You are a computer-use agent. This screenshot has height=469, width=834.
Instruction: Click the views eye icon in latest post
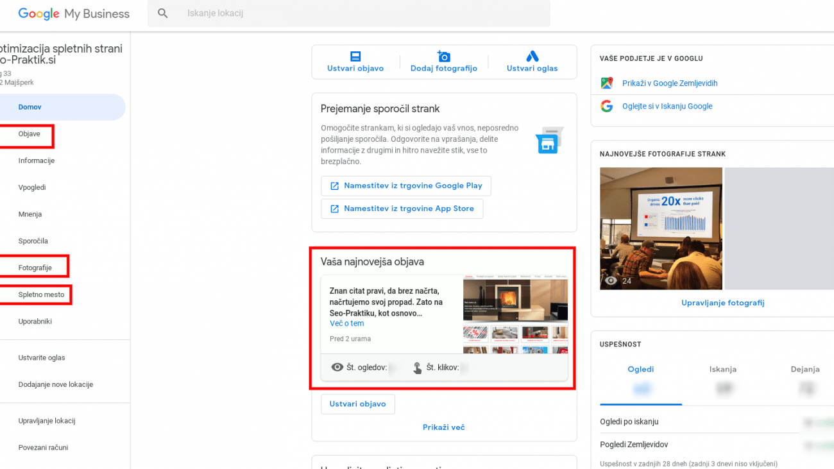pos(337,368)
